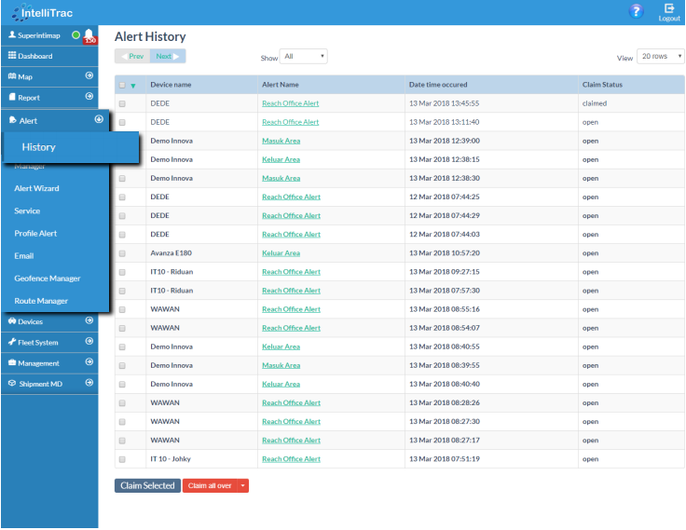
Task: Select Geofence Manager from Alert submenu
Action: coord(48,279)
